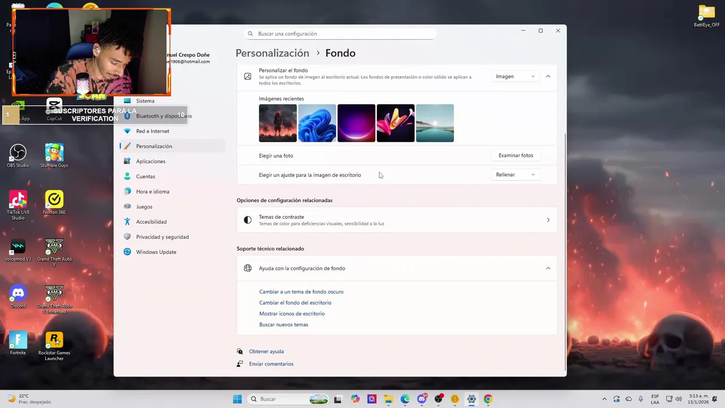Click the Examinar fotos button
Viewport: 725px width, 408px height.
pos(515,155)
